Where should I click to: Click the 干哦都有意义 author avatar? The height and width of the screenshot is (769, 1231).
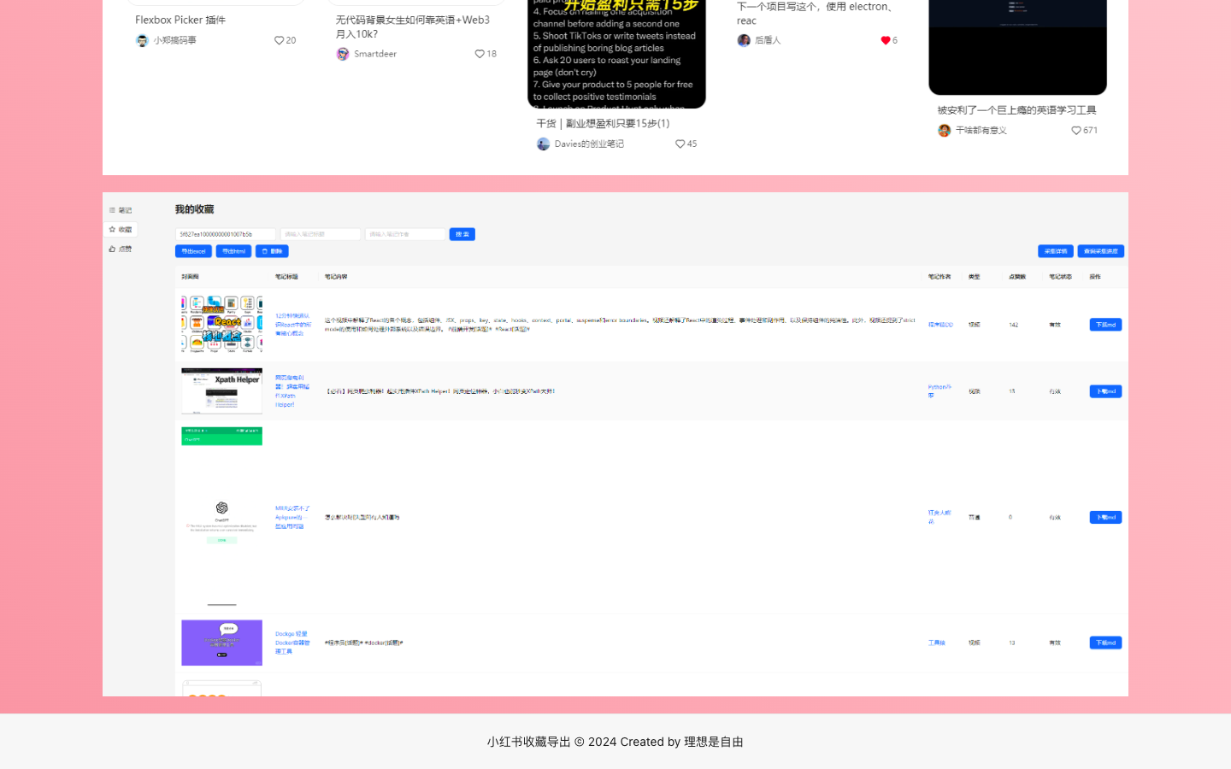[x=944, y=130]
